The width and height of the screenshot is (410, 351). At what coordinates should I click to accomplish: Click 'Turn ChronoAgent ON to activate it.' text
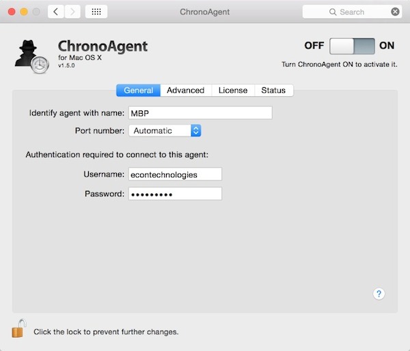[340, 65]
